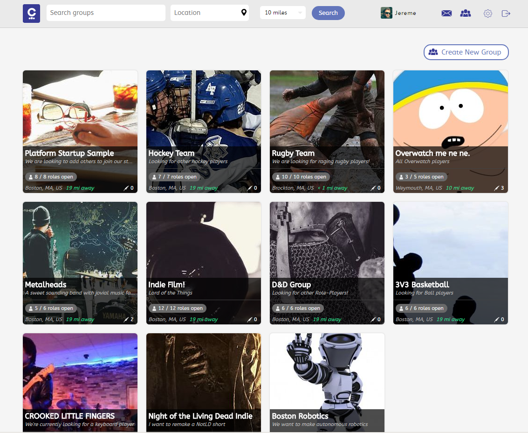Click '< 1 mi away' distance text
Viewport: 528px width, 433px height.
click(332, 188)
